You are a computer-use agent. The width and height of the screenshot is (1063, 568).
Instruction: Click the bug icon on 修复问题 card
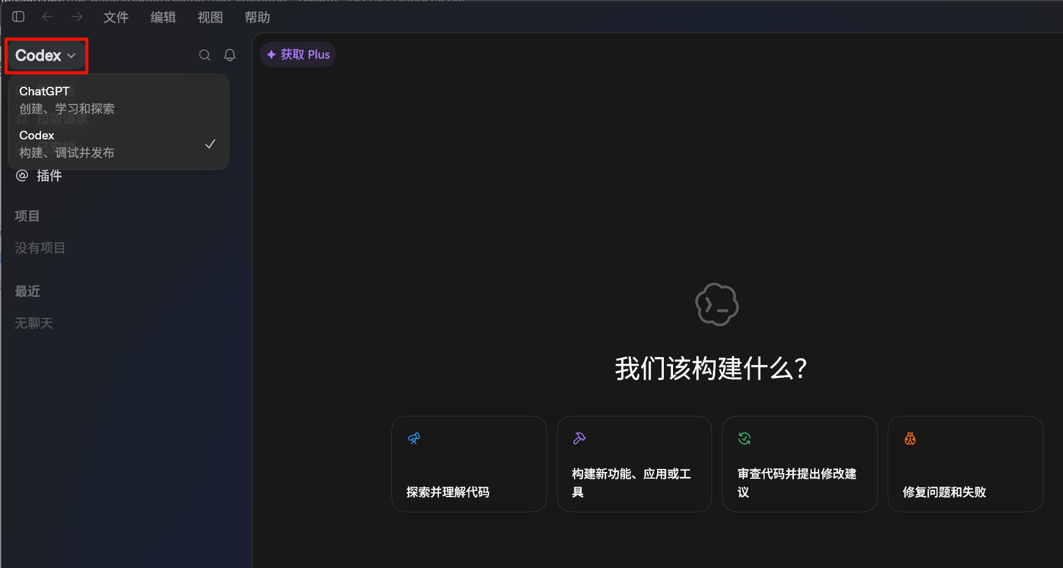pos(910,438)
